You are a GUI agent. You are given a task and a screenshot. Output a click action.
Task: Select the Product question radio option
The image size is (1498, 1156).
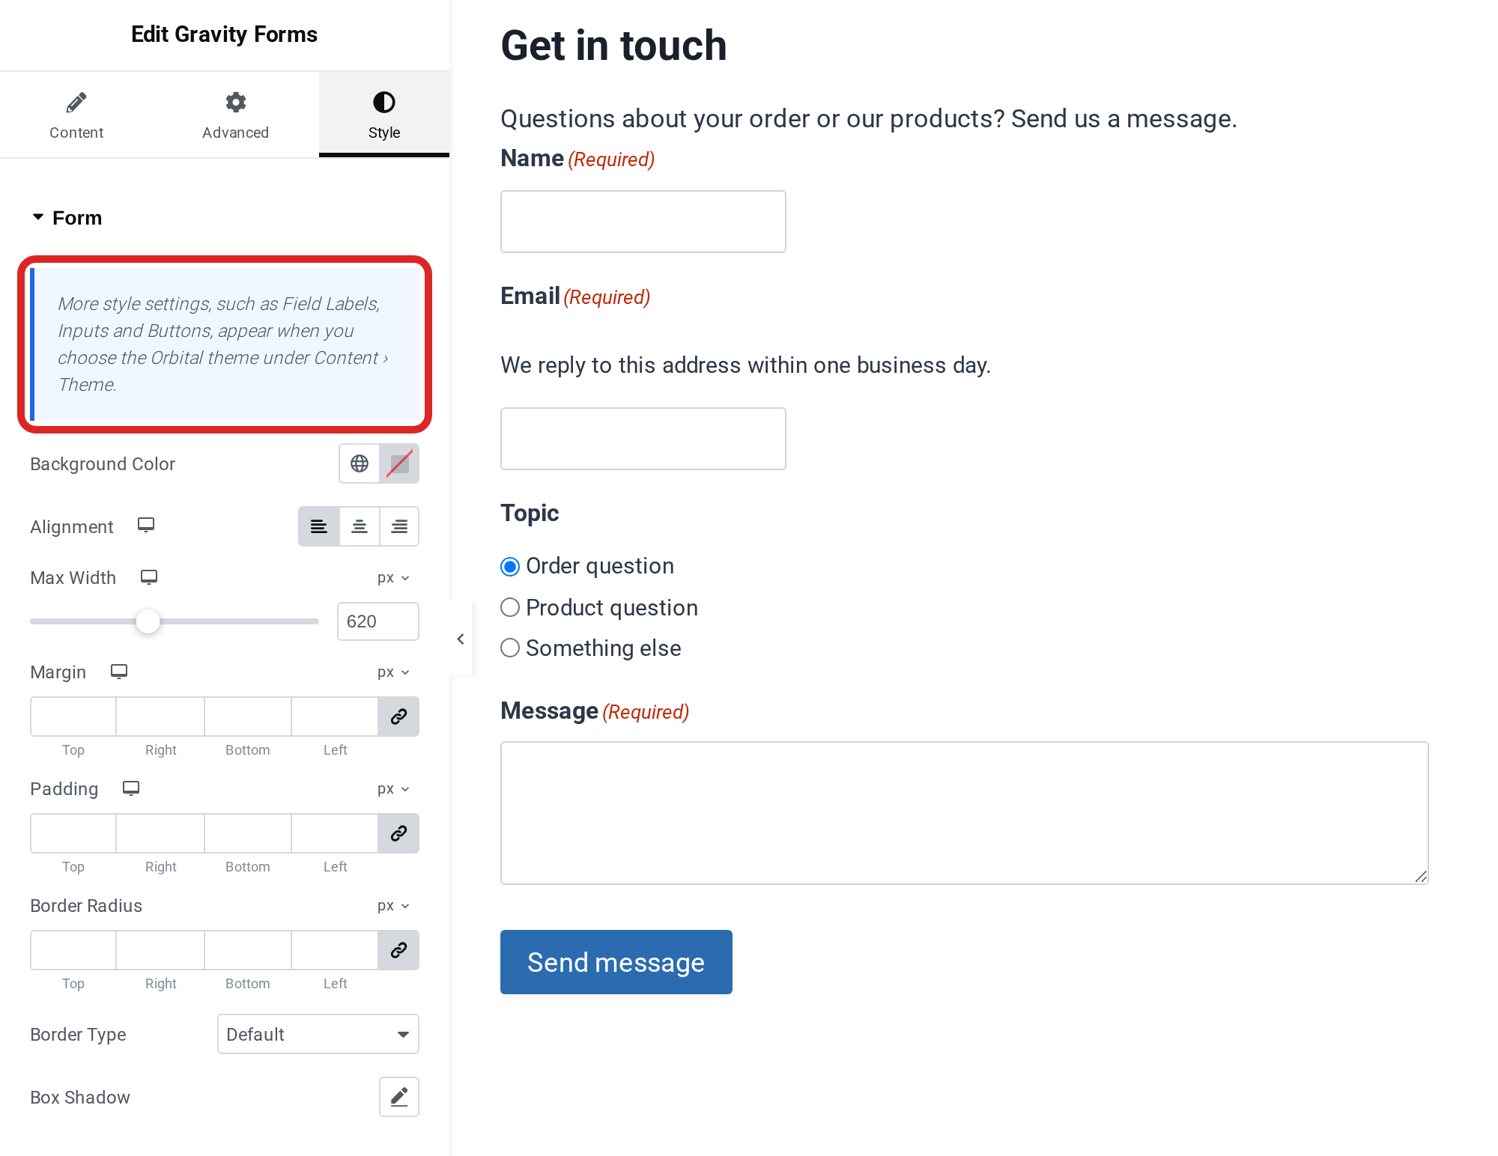[x=510, y=607]
